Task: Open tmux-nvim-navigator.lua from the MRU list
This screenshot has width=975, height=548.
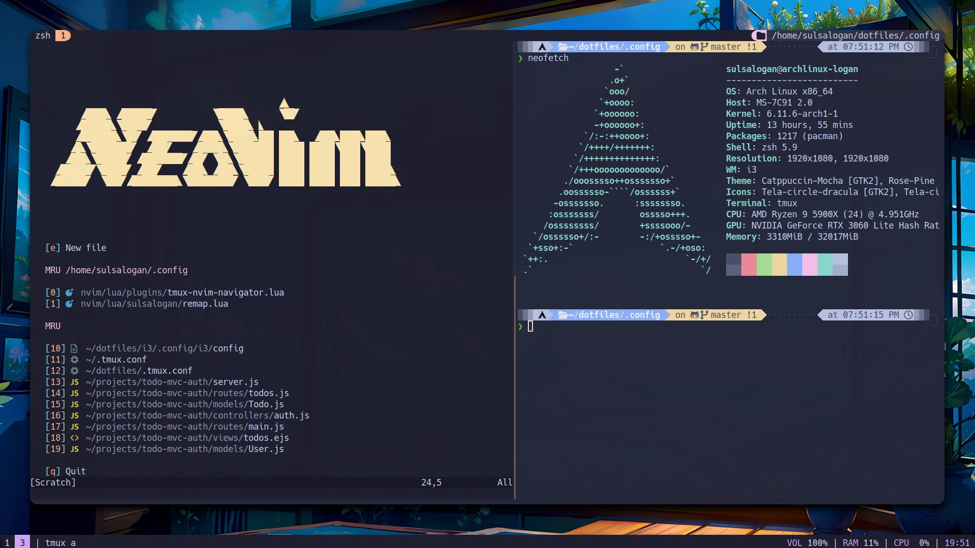Action: (165, 293)
